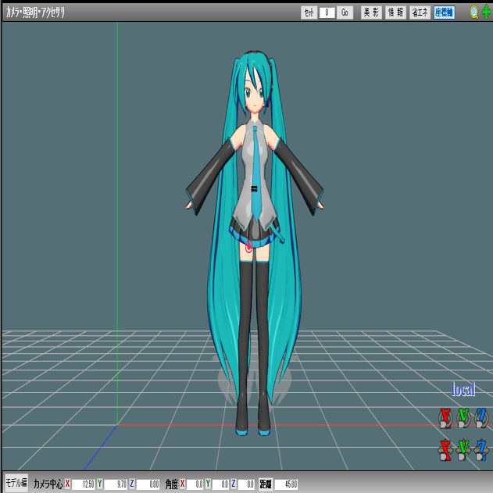Image resolution: width=493 pixels, height=493 pixels.
Task: Click the green four-arrow view move icon
Action: pos(487,13)
